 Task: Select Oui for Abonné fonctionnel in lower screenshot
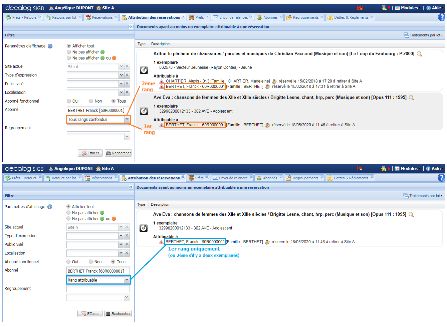click(68, 262)
